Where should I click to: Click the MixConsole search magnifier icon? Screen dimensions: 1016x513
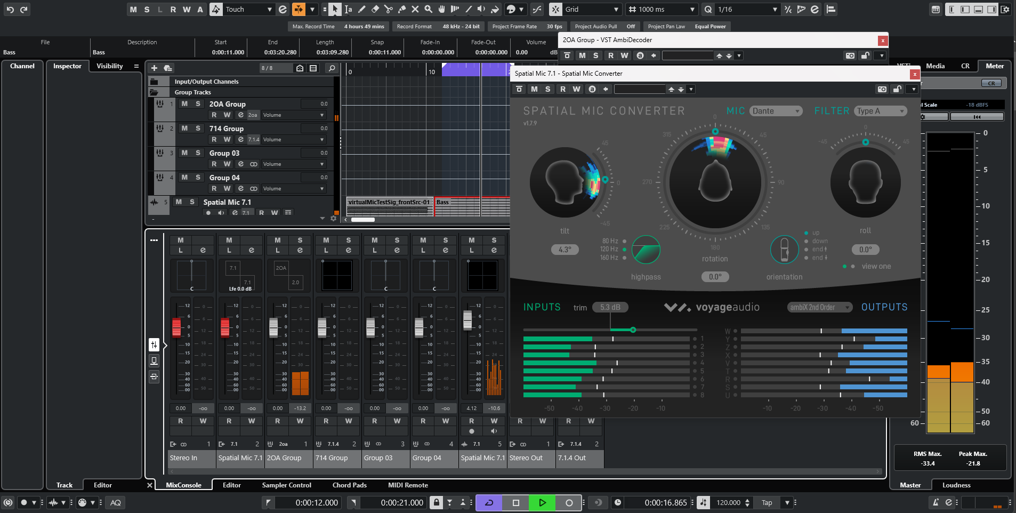(332, 68)
